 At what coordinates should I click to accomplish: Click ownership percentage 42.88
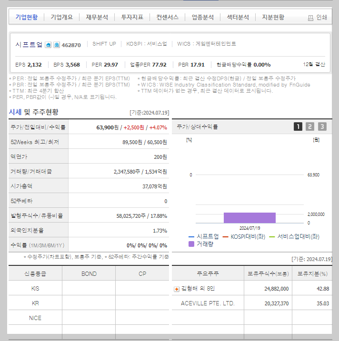click(323, 289)
